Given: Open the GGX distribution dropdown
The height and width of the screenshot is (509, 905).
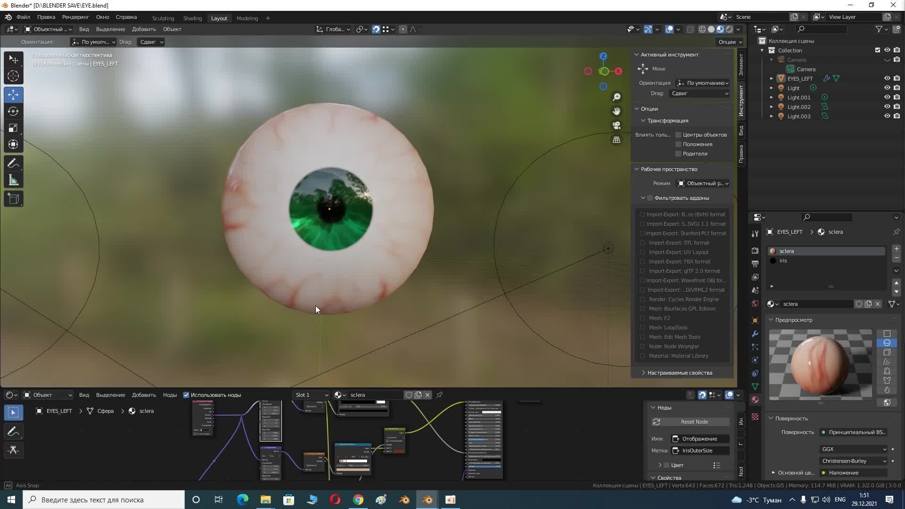Looking at the screenshot, I should (853, 449).
